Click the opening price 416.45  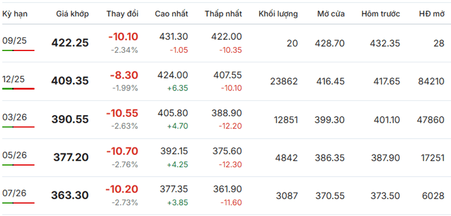[x=330, y=82]
